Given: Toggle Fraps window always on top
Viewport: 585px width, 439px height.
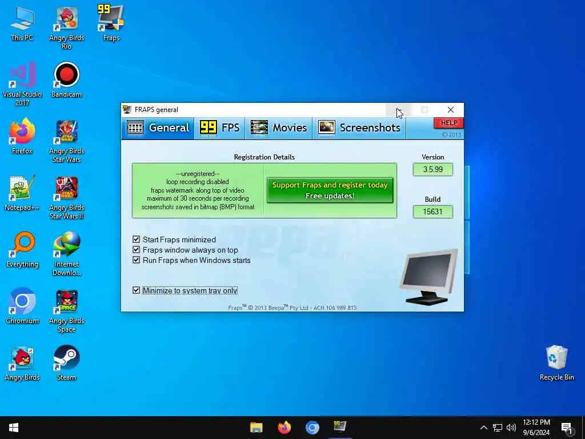Looking at the screenshot, I should pos(185,250).
